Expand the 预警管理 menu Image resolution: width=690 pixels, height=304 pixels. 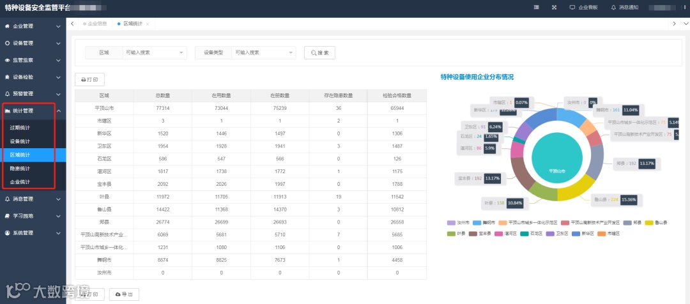point(33,94)
